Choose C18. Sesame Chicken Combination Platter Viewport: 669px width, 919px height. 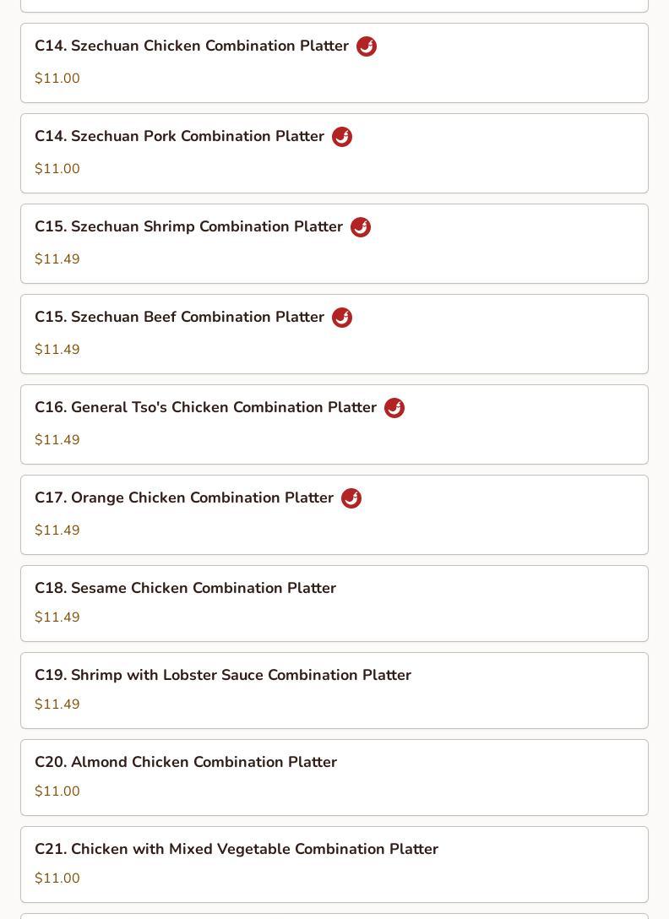(x=185, y=588)
